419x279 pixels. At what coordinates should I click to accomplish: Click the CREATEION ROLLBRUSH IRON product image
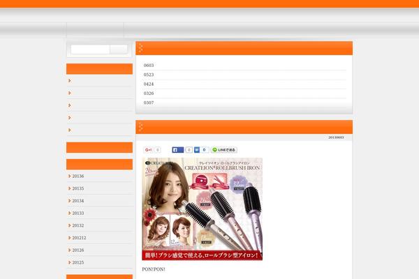(x=202, y=209)
